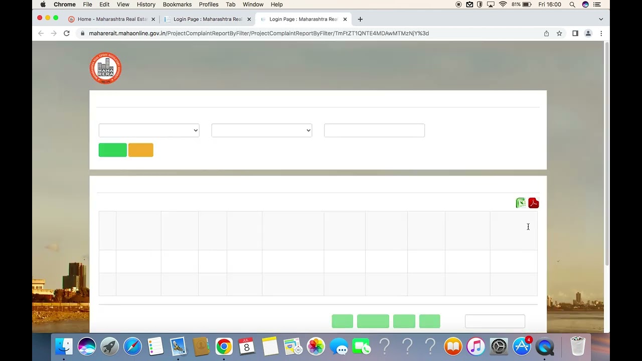The height and width of the screenshot is (361, 642).
Task: Close the Home - Maharashtra tab
Action: point(153,19)
